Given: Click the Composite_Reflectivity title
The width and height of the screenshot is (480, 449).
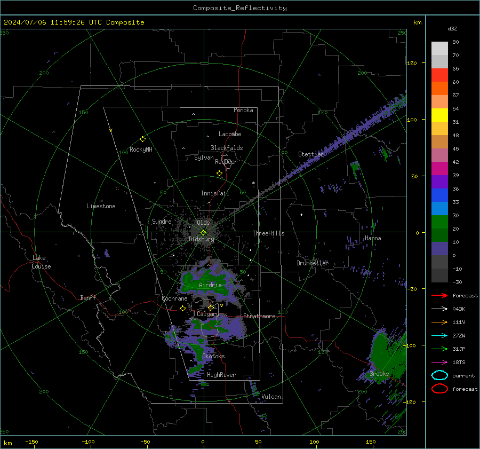Looking at the screenshot, I should 239,8.
